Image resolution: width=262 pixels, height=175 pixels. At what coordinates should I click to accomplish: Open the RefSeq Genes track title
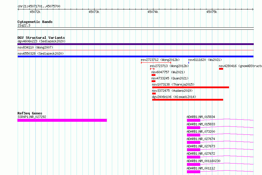[x=30, y=113]
